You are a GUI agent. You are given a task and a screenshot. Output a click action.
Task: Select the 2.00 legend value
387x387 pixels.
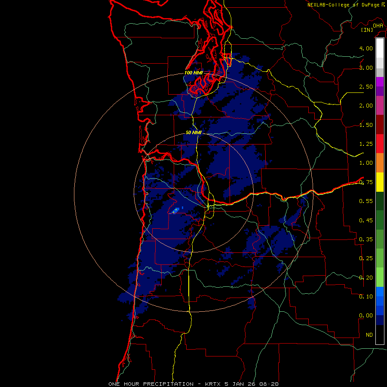366,106
